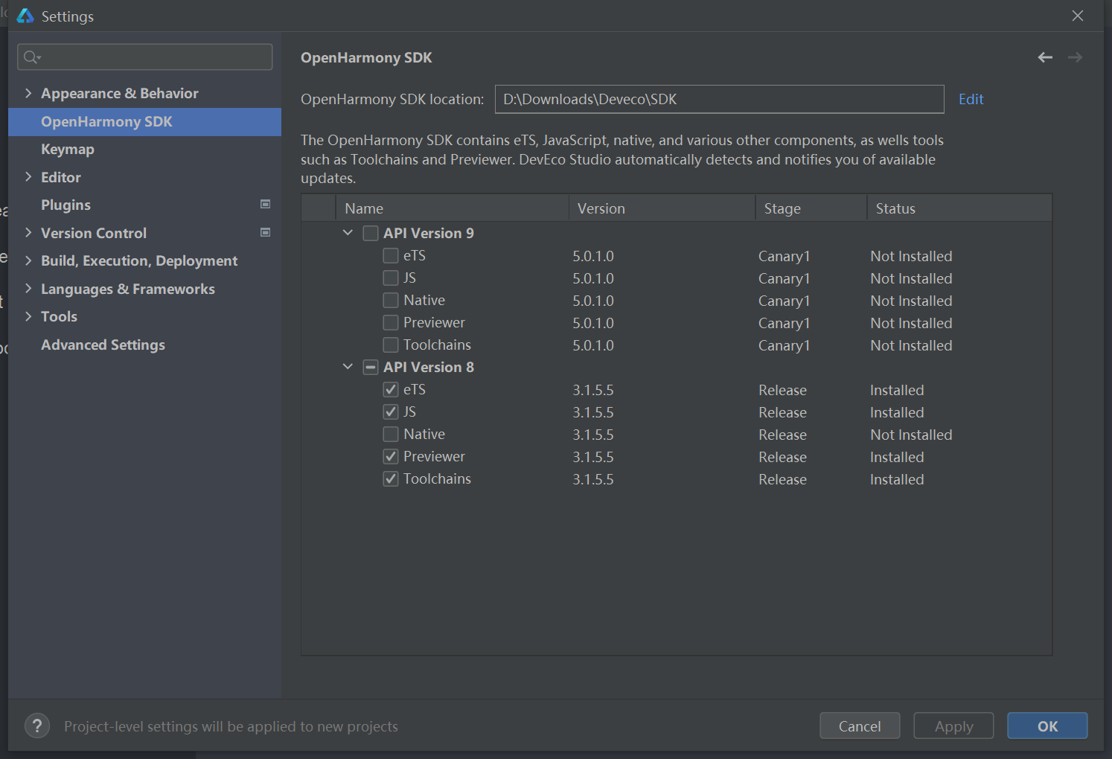Uncheck JS 3.1.5.5 checkbox
Screen dimensions: 1112x759
(390, 411)
